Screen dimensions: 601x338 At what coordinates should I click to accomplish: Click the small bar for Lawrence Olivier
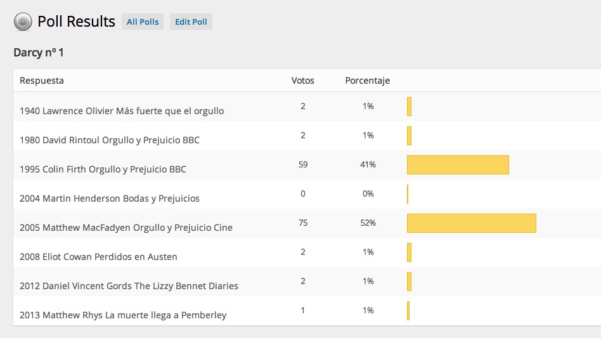(x=409, y=107)
